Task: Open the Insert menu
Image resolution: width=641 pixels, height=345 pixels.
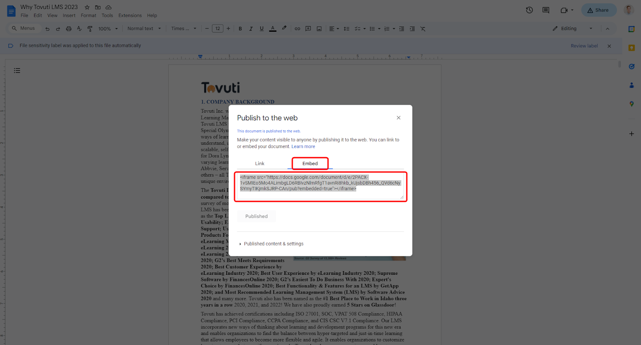Action: 69,16
